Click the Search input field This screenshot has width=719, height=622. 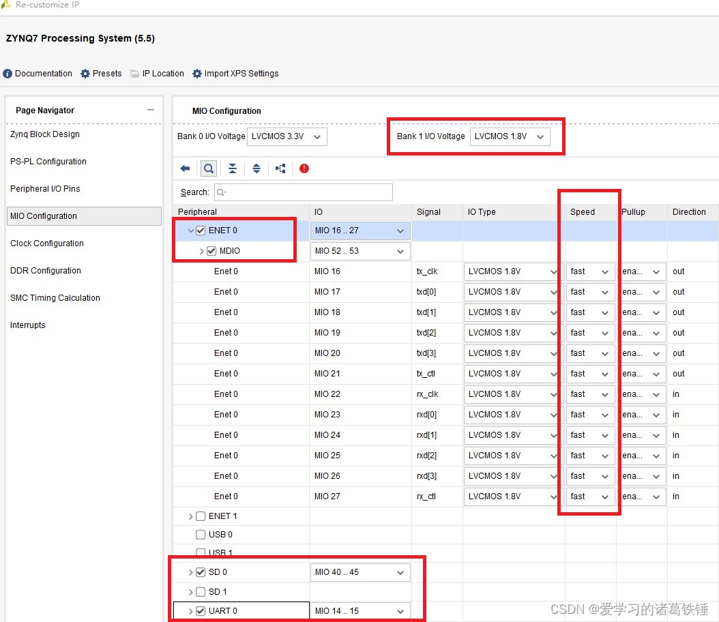303,192
